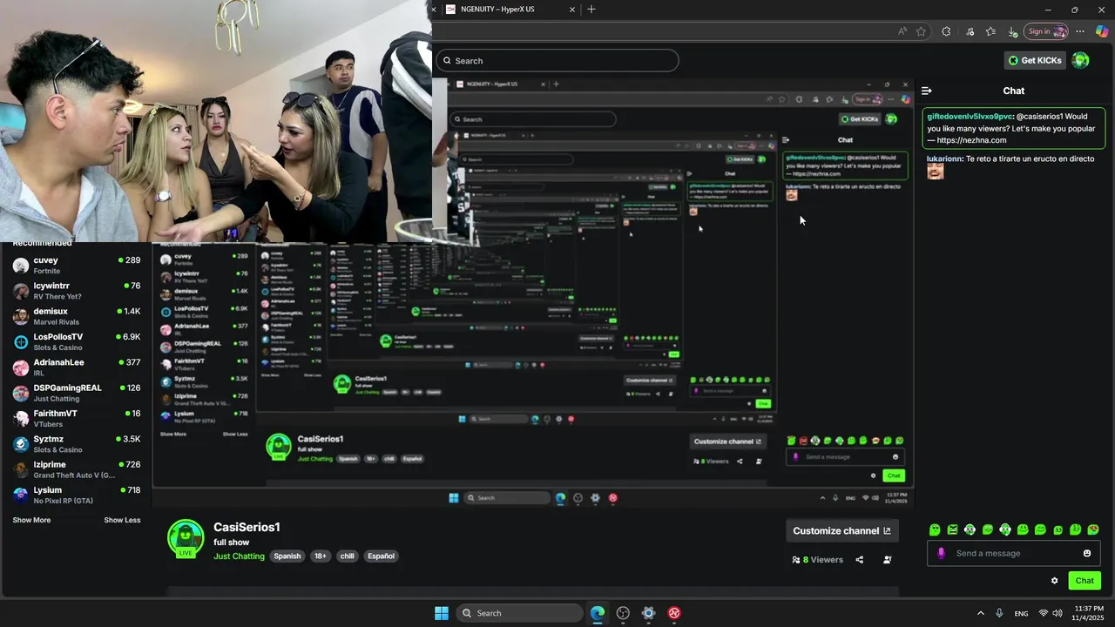
Task: Click the share stream icon
Action: pyautogui.click(x=860, y=560)
